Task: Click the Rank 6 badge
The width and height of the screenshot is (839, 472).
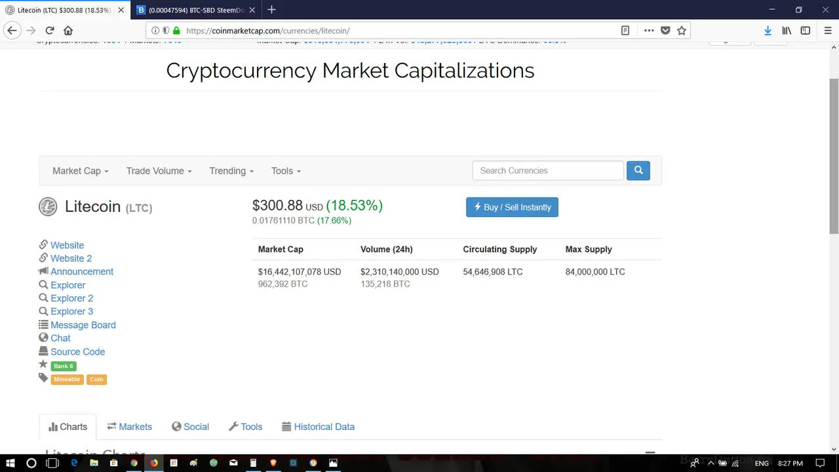Action: (x=64, y=366)
